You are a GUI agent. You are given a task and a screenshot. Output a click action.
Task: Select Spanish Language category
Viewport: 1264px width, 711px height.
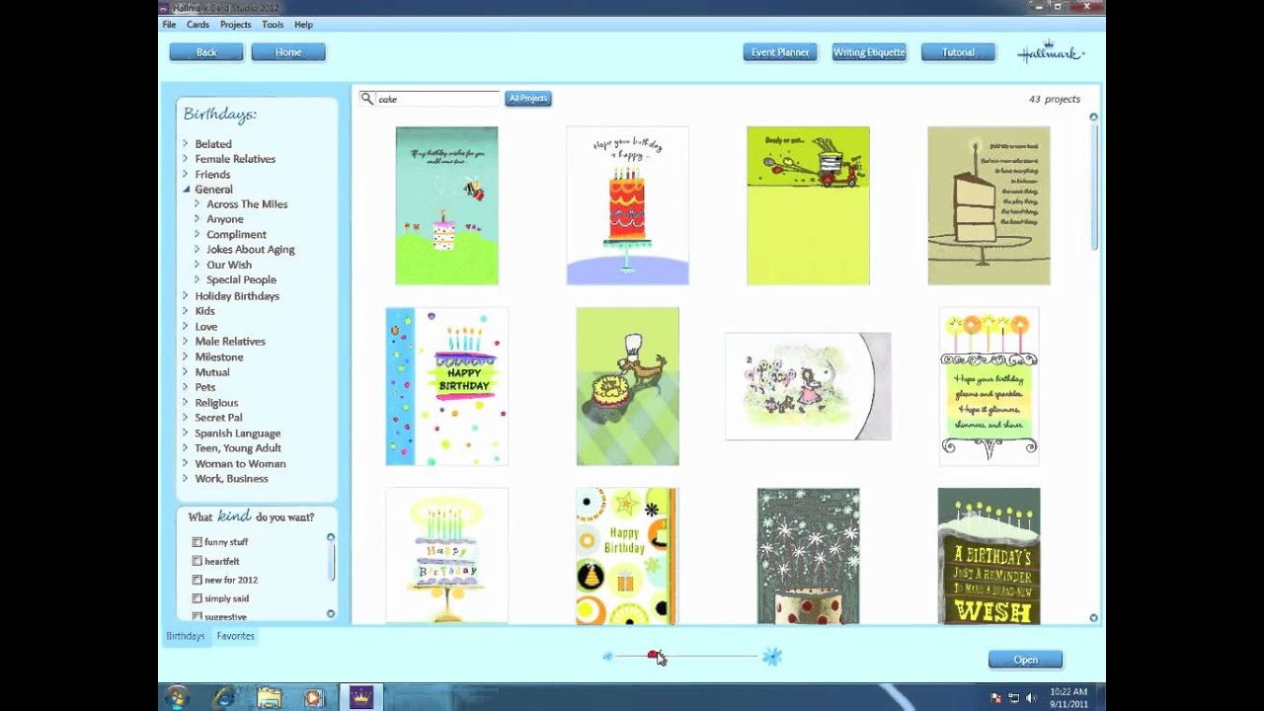[237, 434]
